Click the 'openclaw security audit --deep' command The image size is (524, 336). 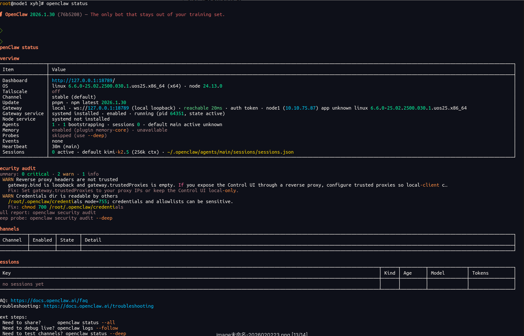[x=71, y=218]
